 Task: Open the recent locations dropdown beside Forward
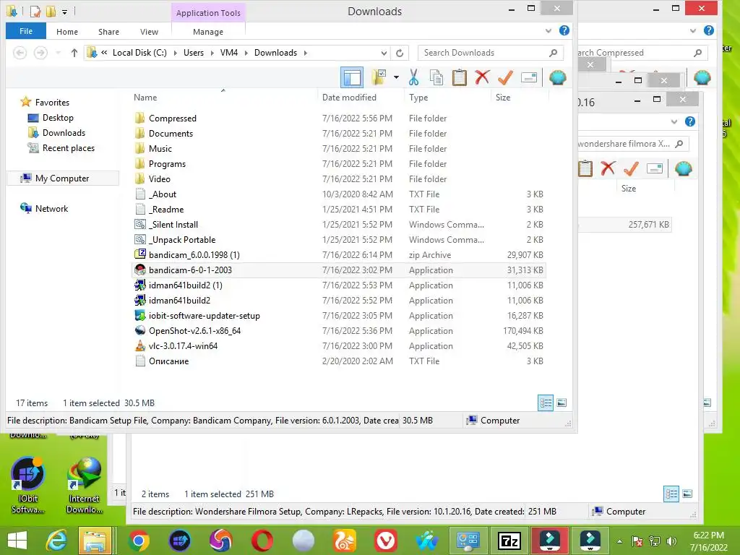(x=58, y=53)
